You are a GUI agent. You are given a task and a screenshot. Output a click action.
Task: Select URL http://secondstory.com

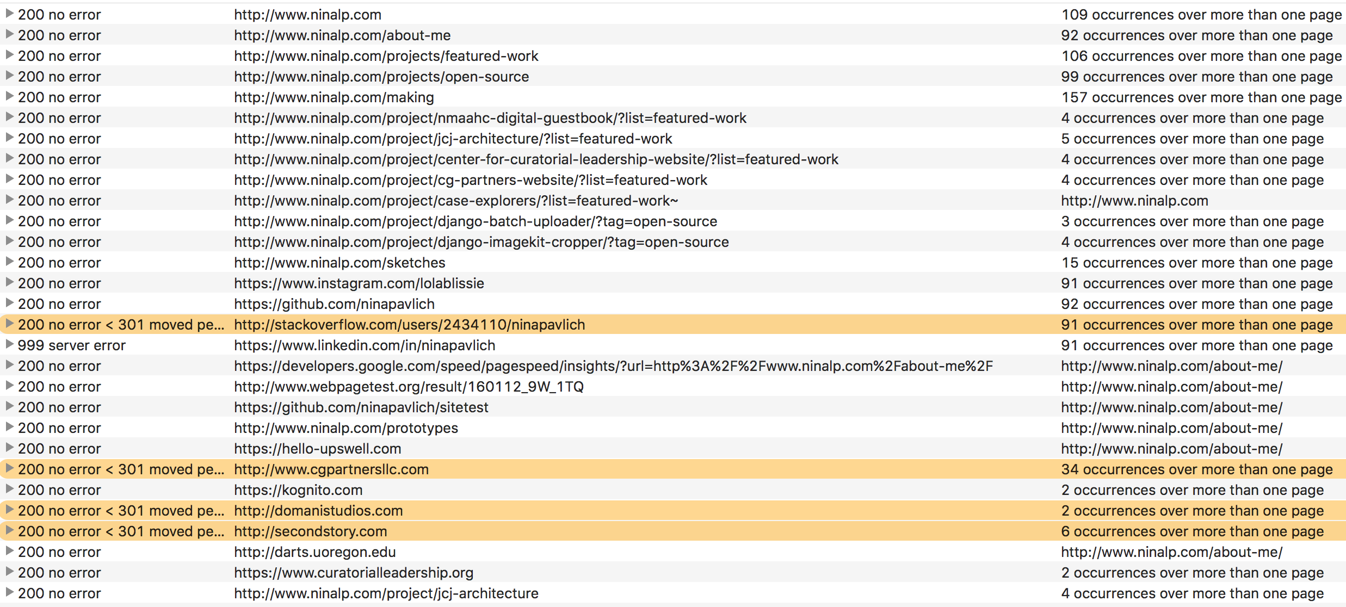click(311, 531)
